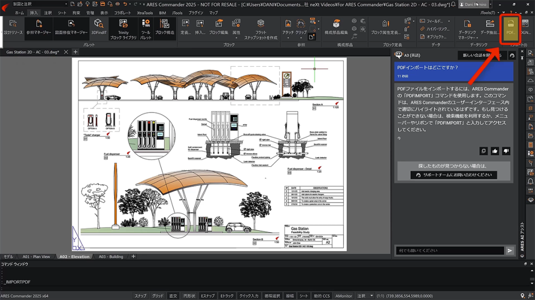Launch the Trinity block library

pyautogui.click(x=124, y=27)
